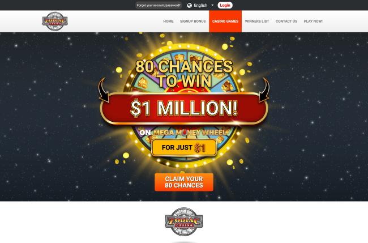Click the For Just $1 yellow badge
This screenshot has height=243, width=368.
pos(184,148)
